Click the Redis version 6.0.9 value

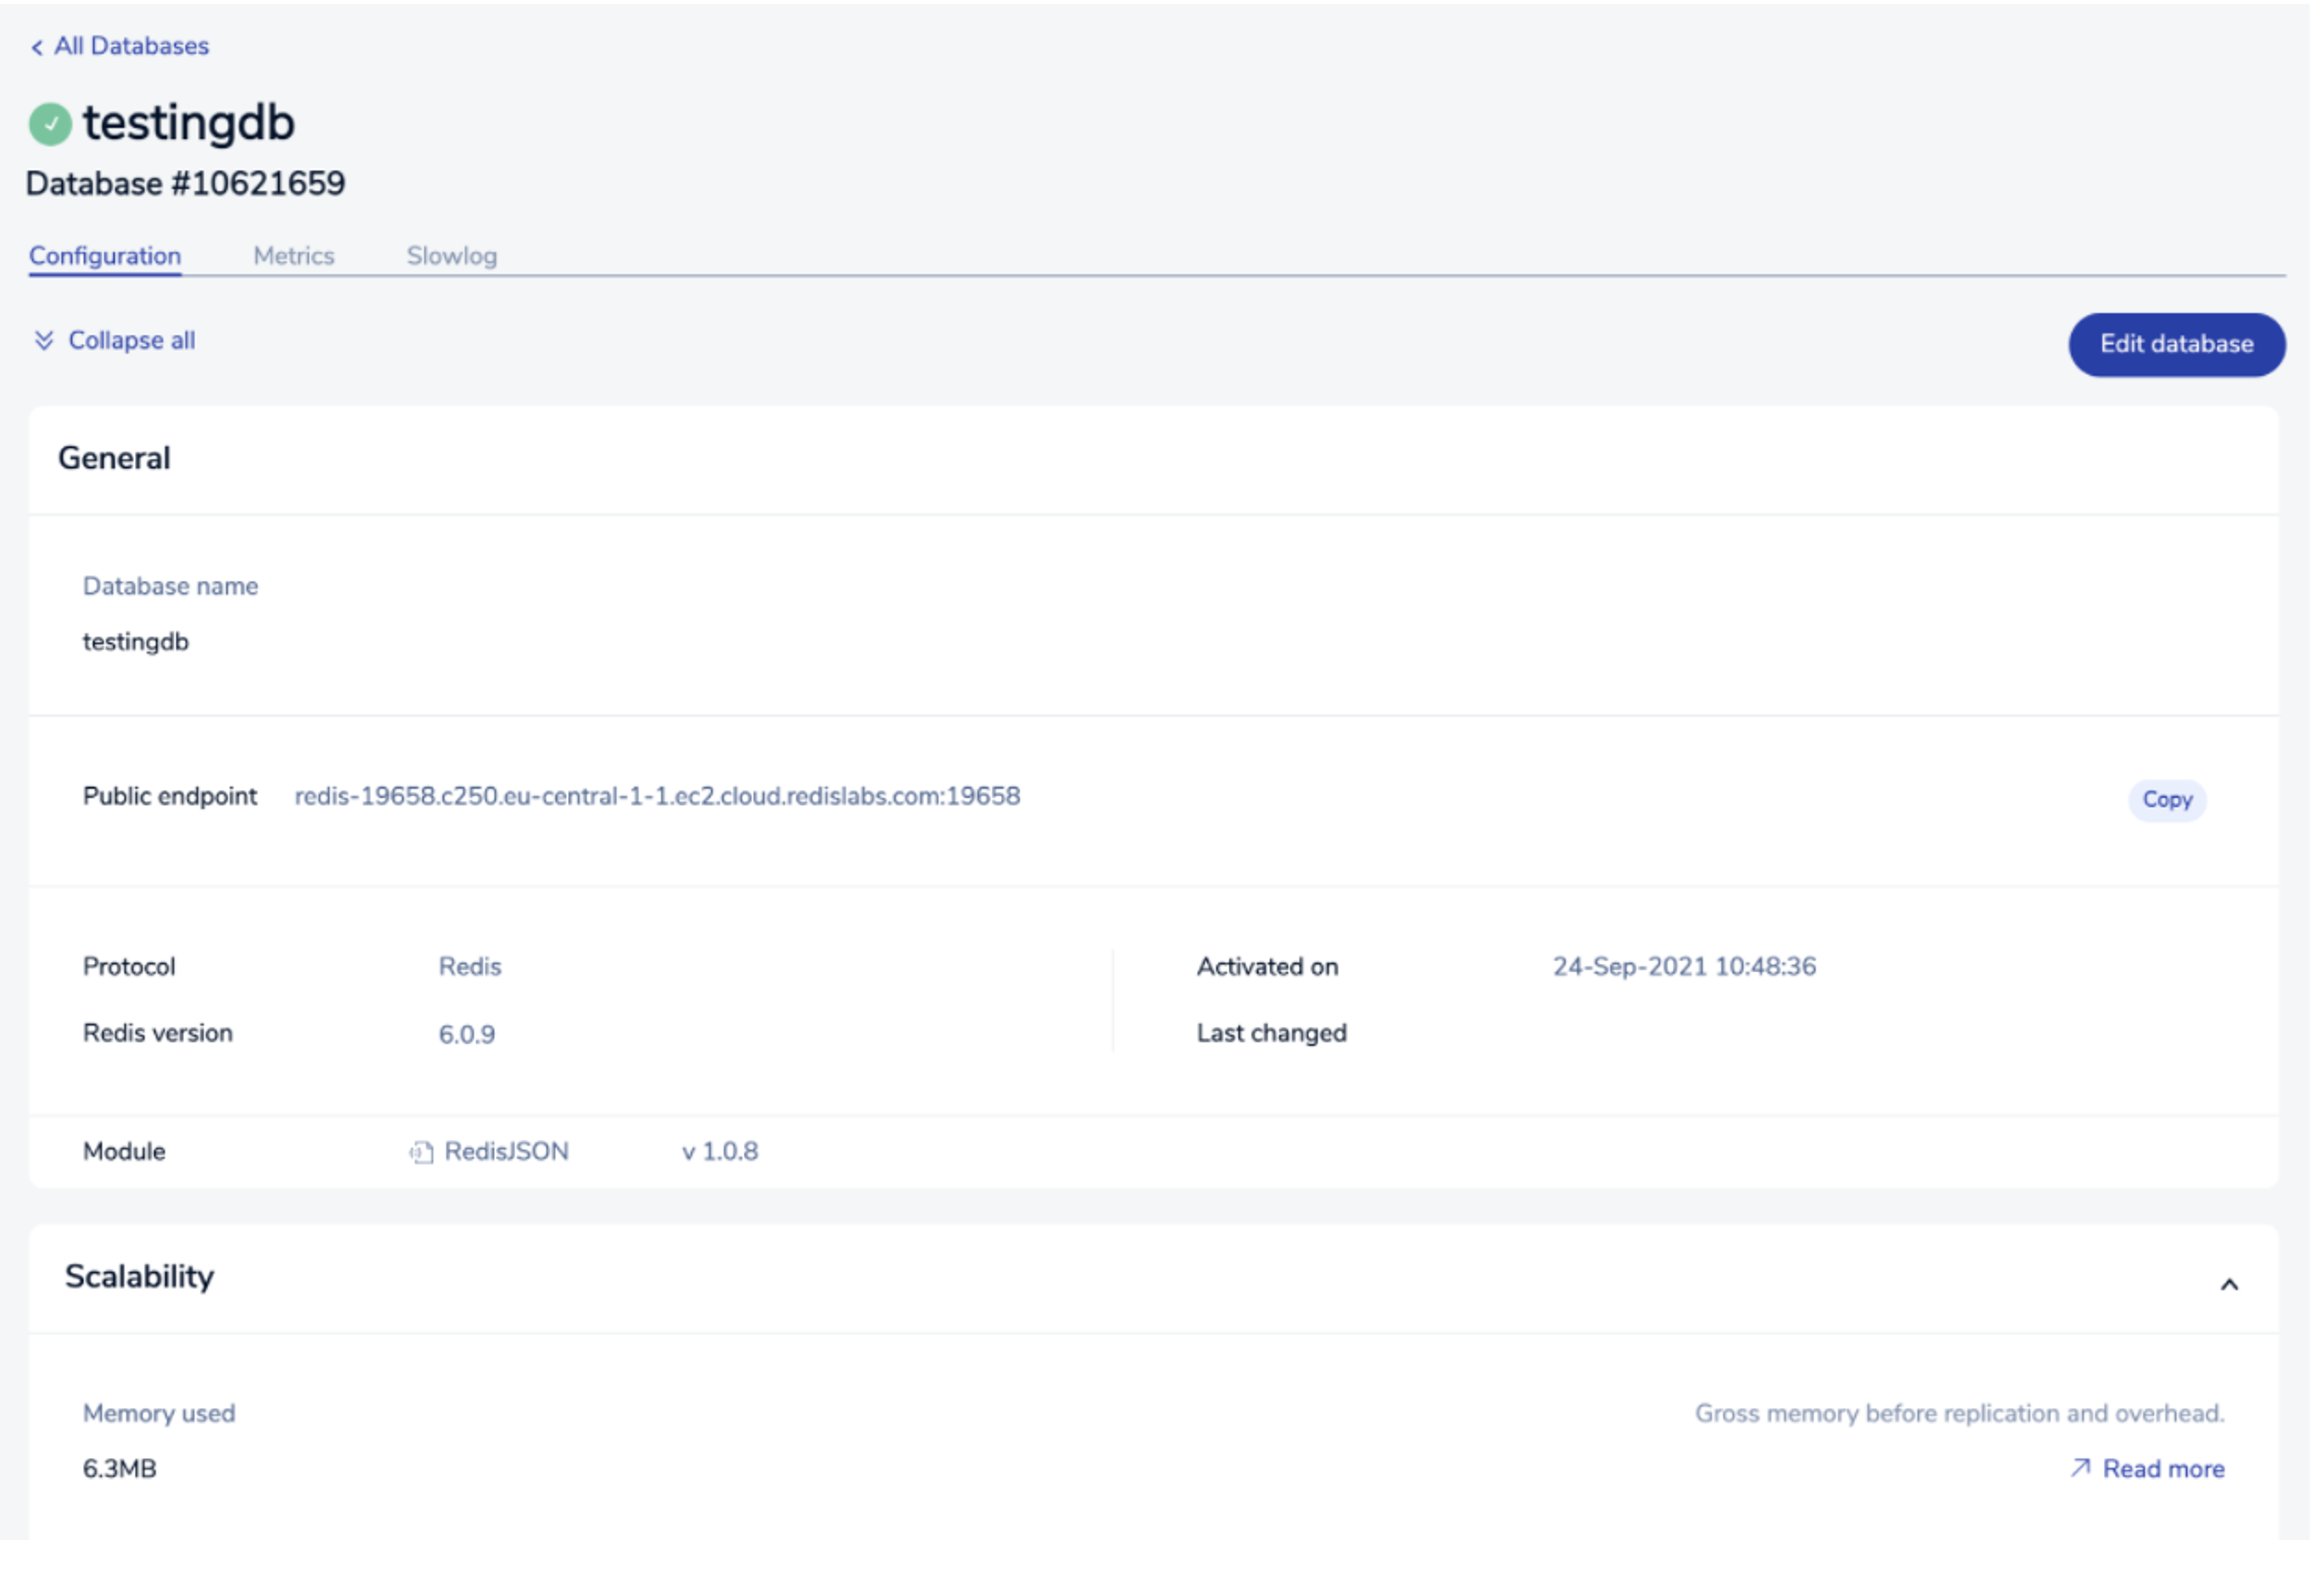point(466,1034)
